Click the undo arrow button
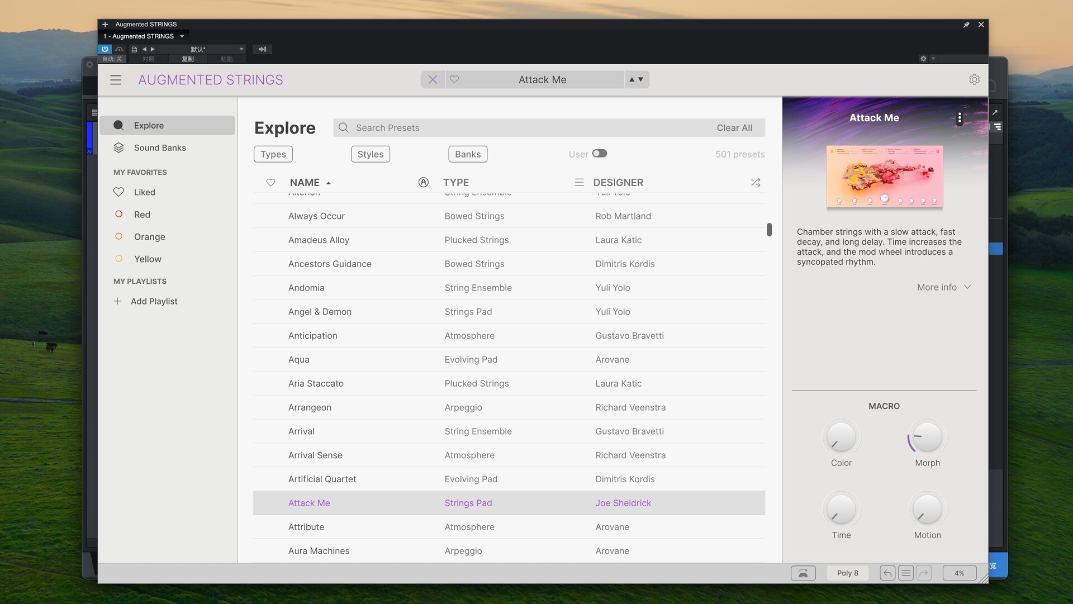 [887, 573]
